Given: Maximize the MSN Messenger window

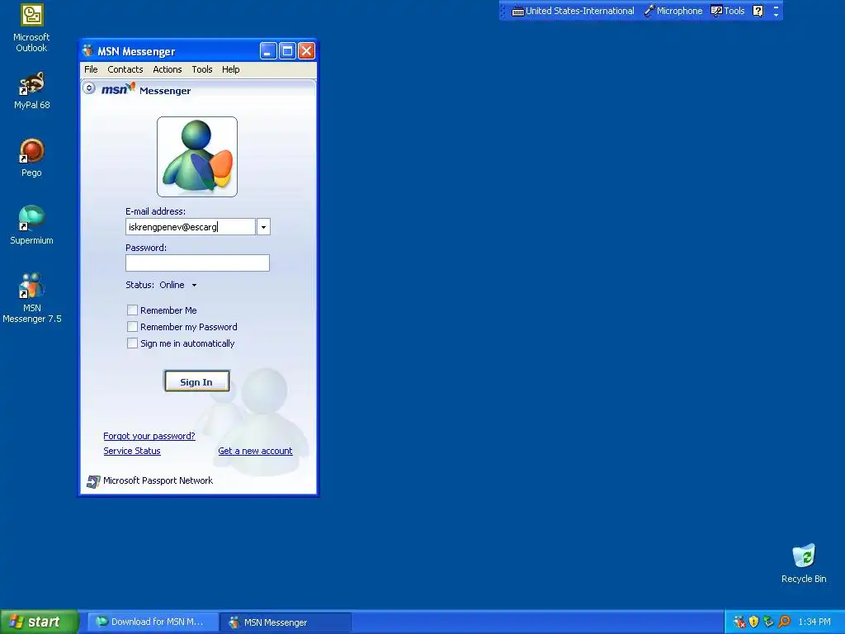Looking at the screenshot, I should coord(288,51).
